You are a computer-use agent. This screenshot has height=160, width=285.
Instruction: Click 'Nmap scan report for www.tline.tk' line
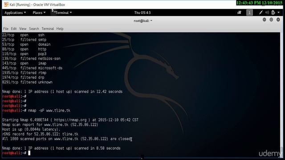[50, 124]
